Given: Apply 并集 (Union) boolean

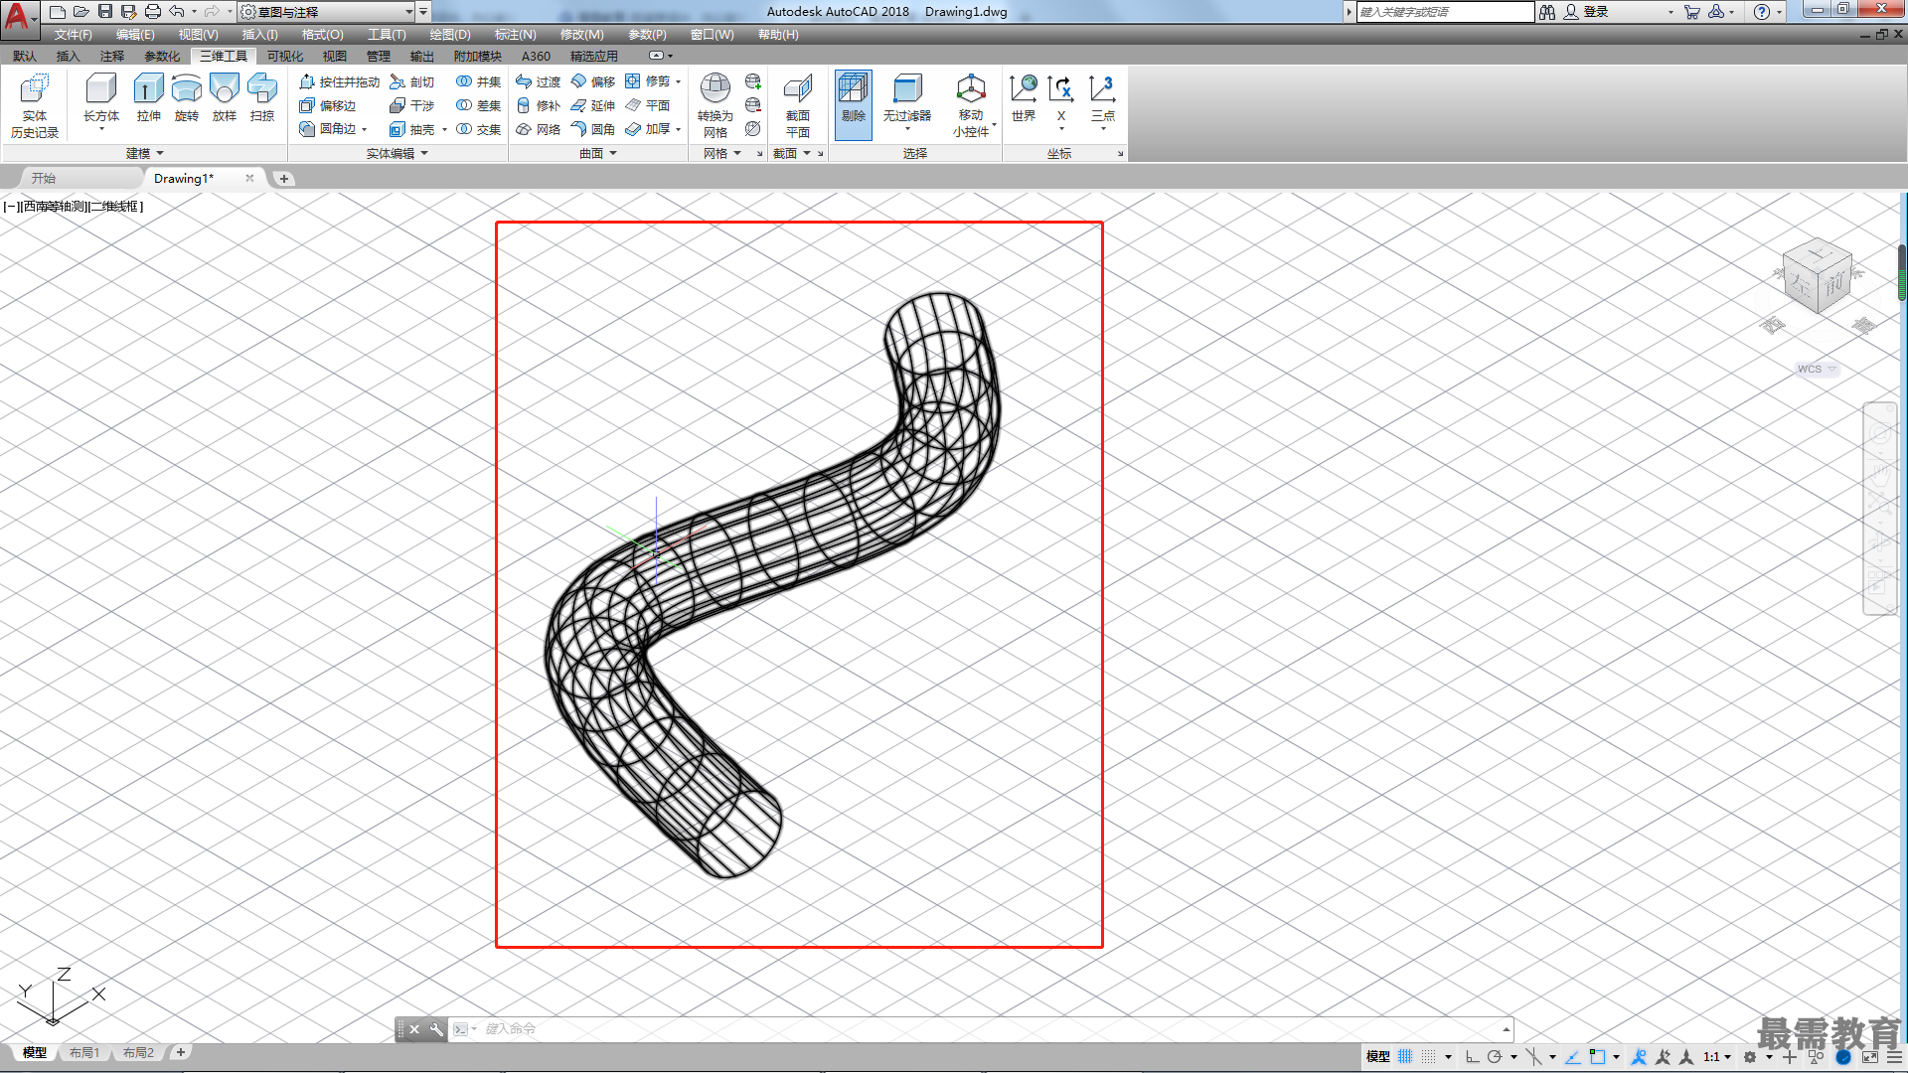Looking at the screenshot, I should click(478, 81).
